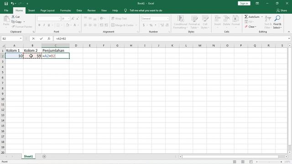Collapse the ribbon with the chevron
The image size is (292, 164).
(289, 32)
